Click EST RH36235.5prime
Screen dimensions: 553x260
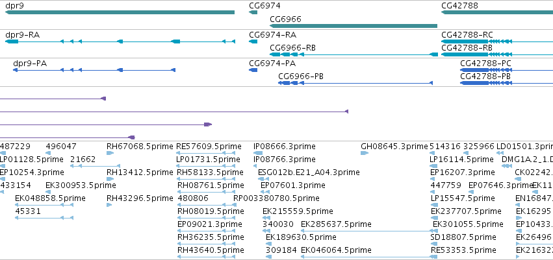[x=211, y=237]
